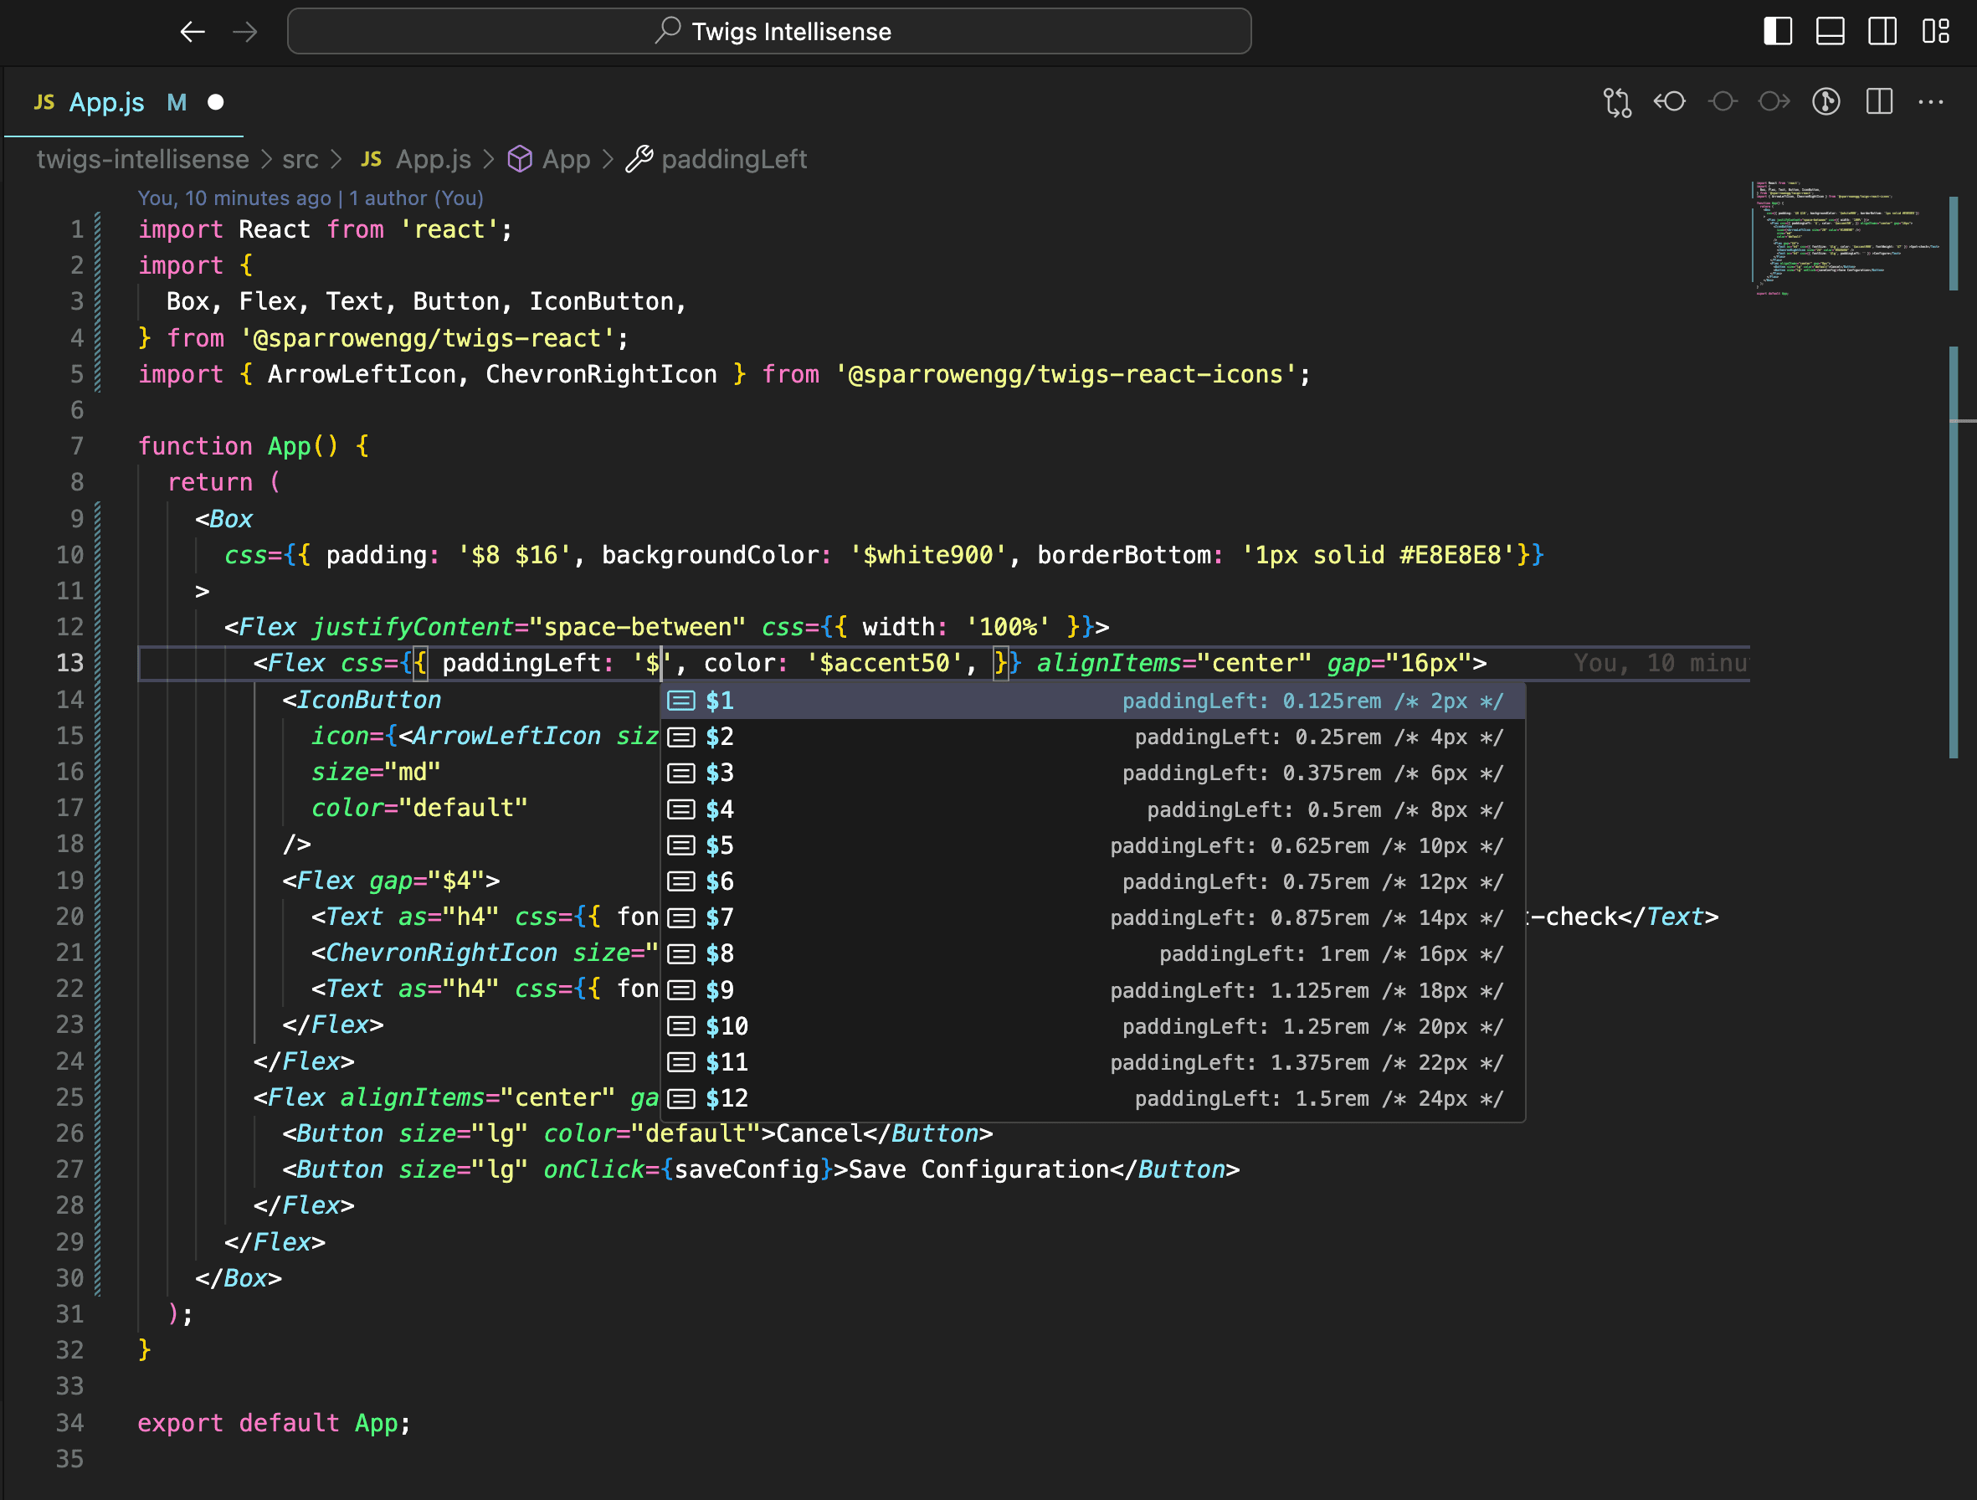Select the App.js editor tab
Image resolution: width=1977 pixels, height=1500 pixels.
click(x=106, y=102)
